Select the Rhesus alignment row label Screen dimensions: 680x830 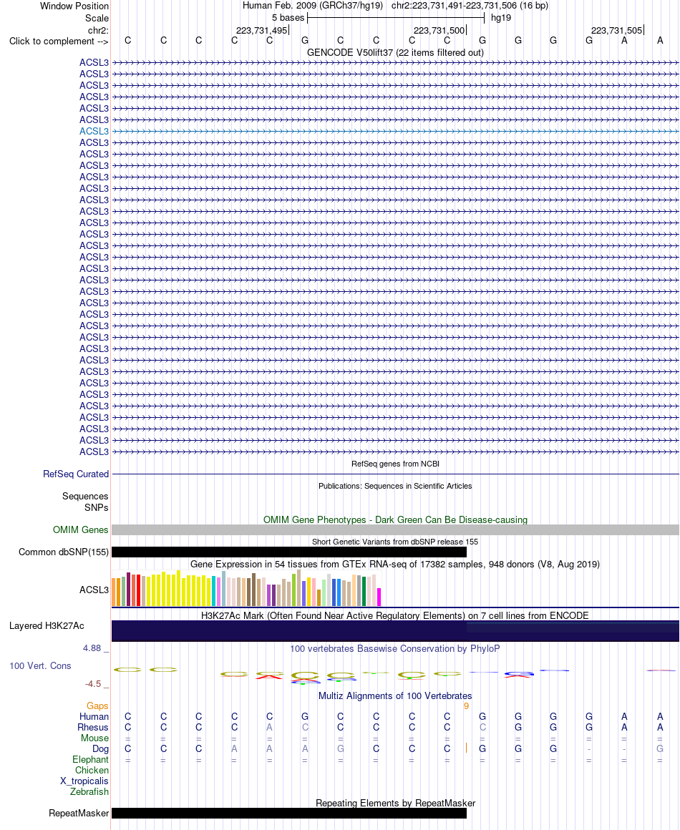[93, 727]
